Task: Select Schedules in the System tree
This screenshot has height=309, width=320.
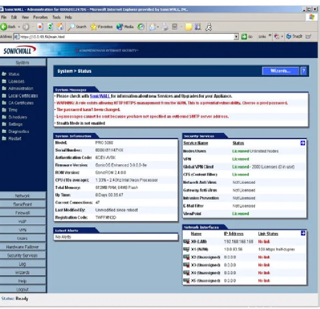Action: [x=18, y=117]
